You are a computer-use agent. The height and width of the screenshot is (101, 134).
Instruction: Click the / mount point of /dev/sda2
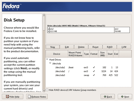coord(69,71)
